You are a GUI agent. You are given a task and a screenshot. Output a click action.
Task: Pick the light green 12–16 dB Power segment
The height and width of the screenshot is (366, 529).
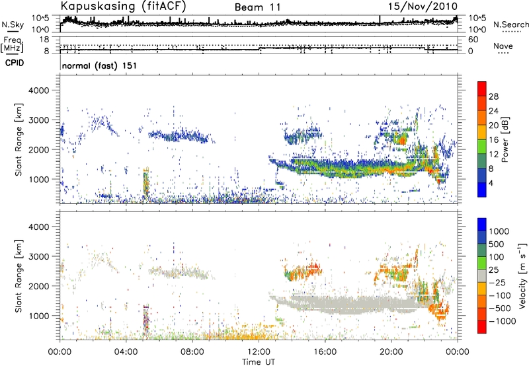[x=482, y=147]
